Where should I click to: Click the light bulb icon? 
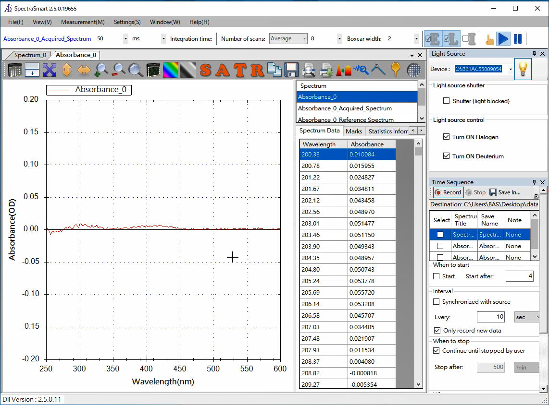coord(523,69)
